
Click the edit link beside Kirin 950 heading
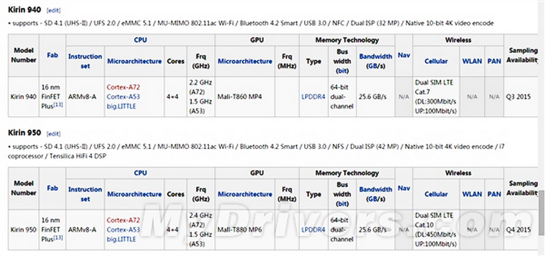click(54, 133)
